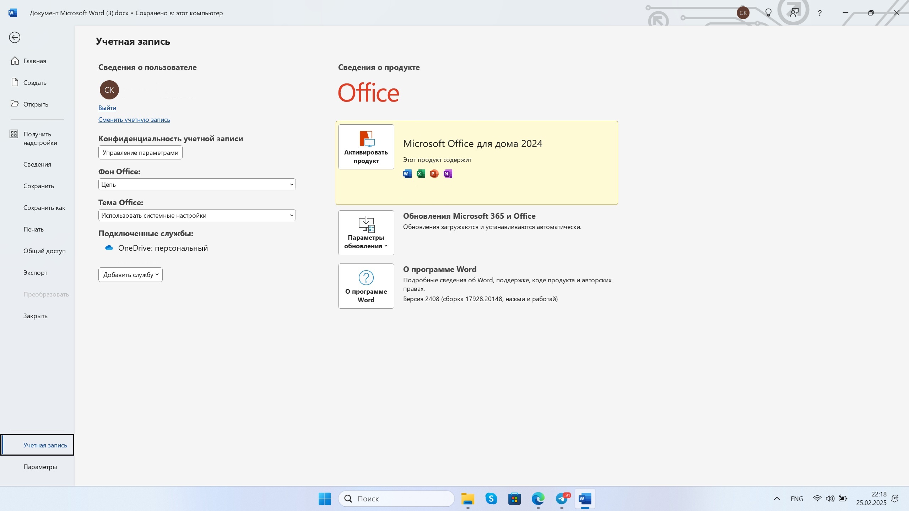The image size is (909, 511).
Task: Open the clock showing 22:18
Action: (871, 499)
